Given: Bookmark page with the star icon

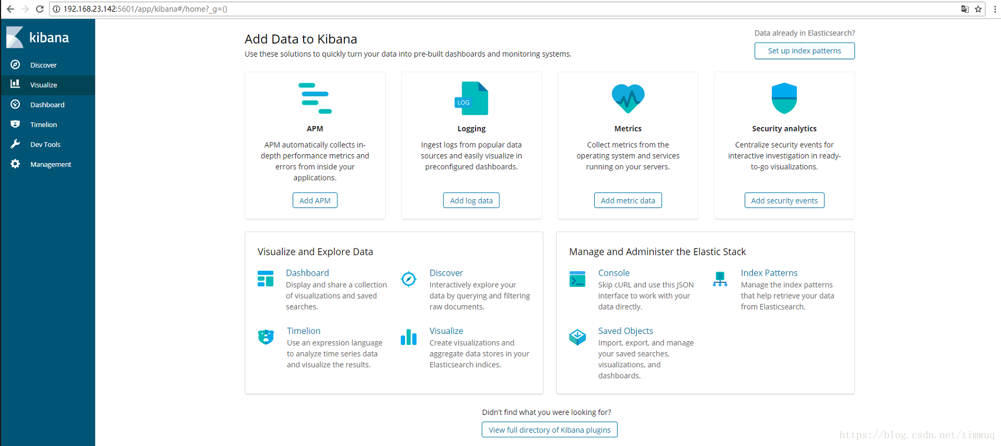Looking at the screenshot, I should [x=978, y=9].
